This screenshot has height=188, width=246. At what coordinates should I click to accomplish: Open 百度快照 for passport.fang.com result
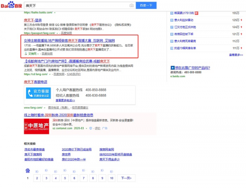[66, 33]
